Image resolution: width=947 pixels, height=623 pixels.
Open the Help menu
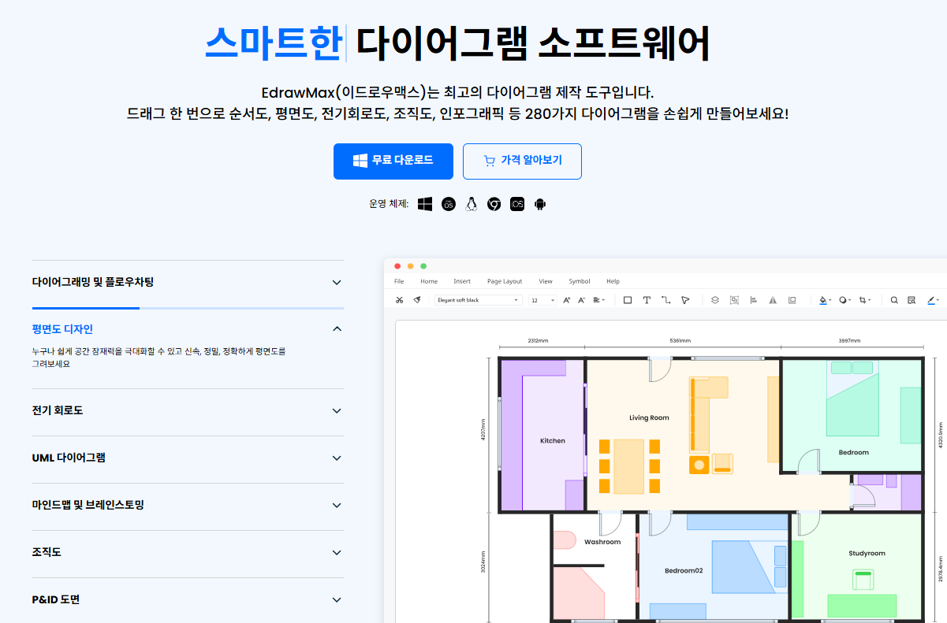tap(613, 281)
